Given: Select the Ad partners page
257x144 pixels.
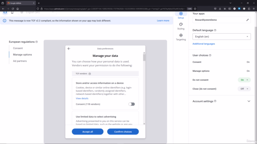Looking at the screenshot, I should (20, 61).
